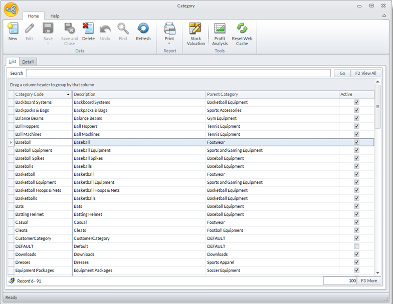The height and width of the screenshot is (304, 393).
Task: Click the vertical scrollbar thumb
Action: pyautogui.click(x=378, y=107)
